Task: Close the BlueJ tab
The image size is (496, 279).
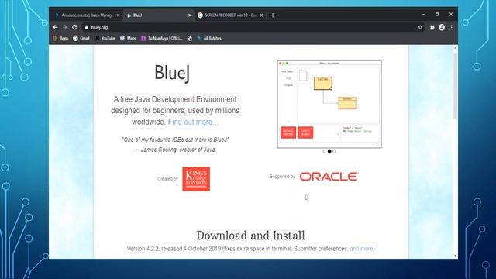Action: click(x=190, y=15)
